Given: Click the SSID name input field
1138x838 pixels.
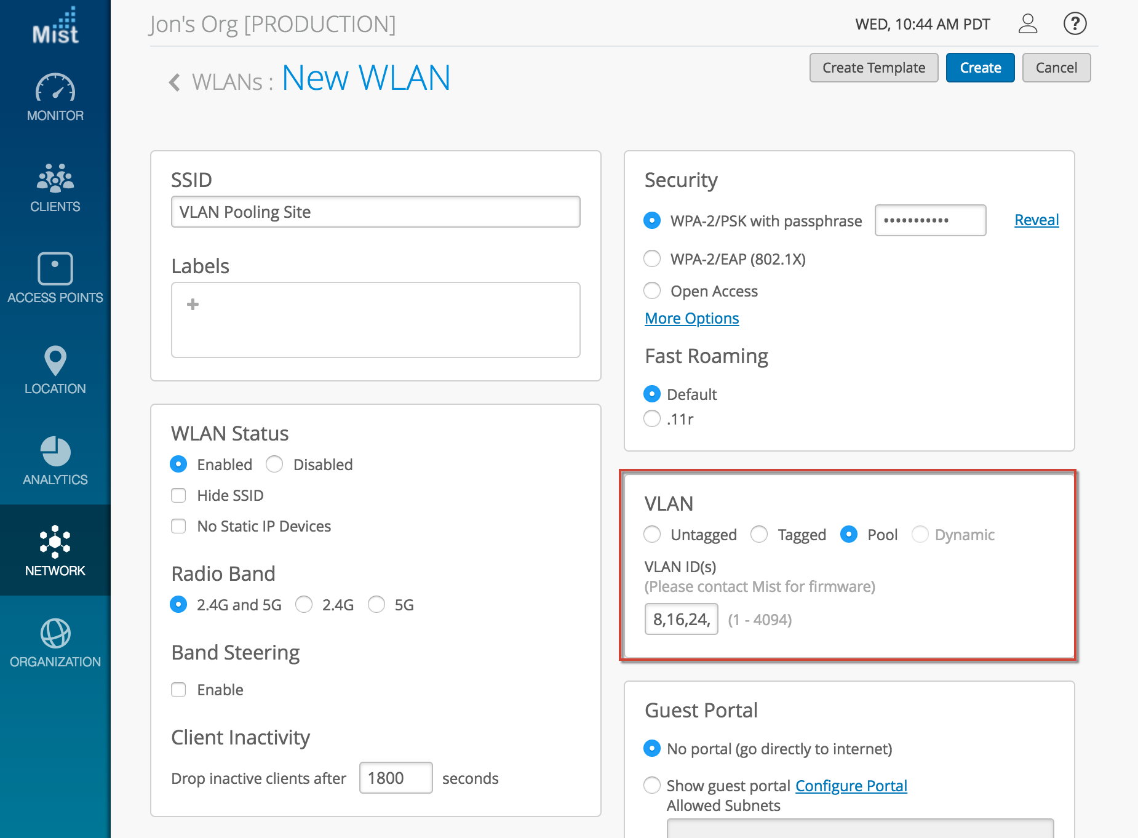Looking at the screenshot, I should (375, 212).
